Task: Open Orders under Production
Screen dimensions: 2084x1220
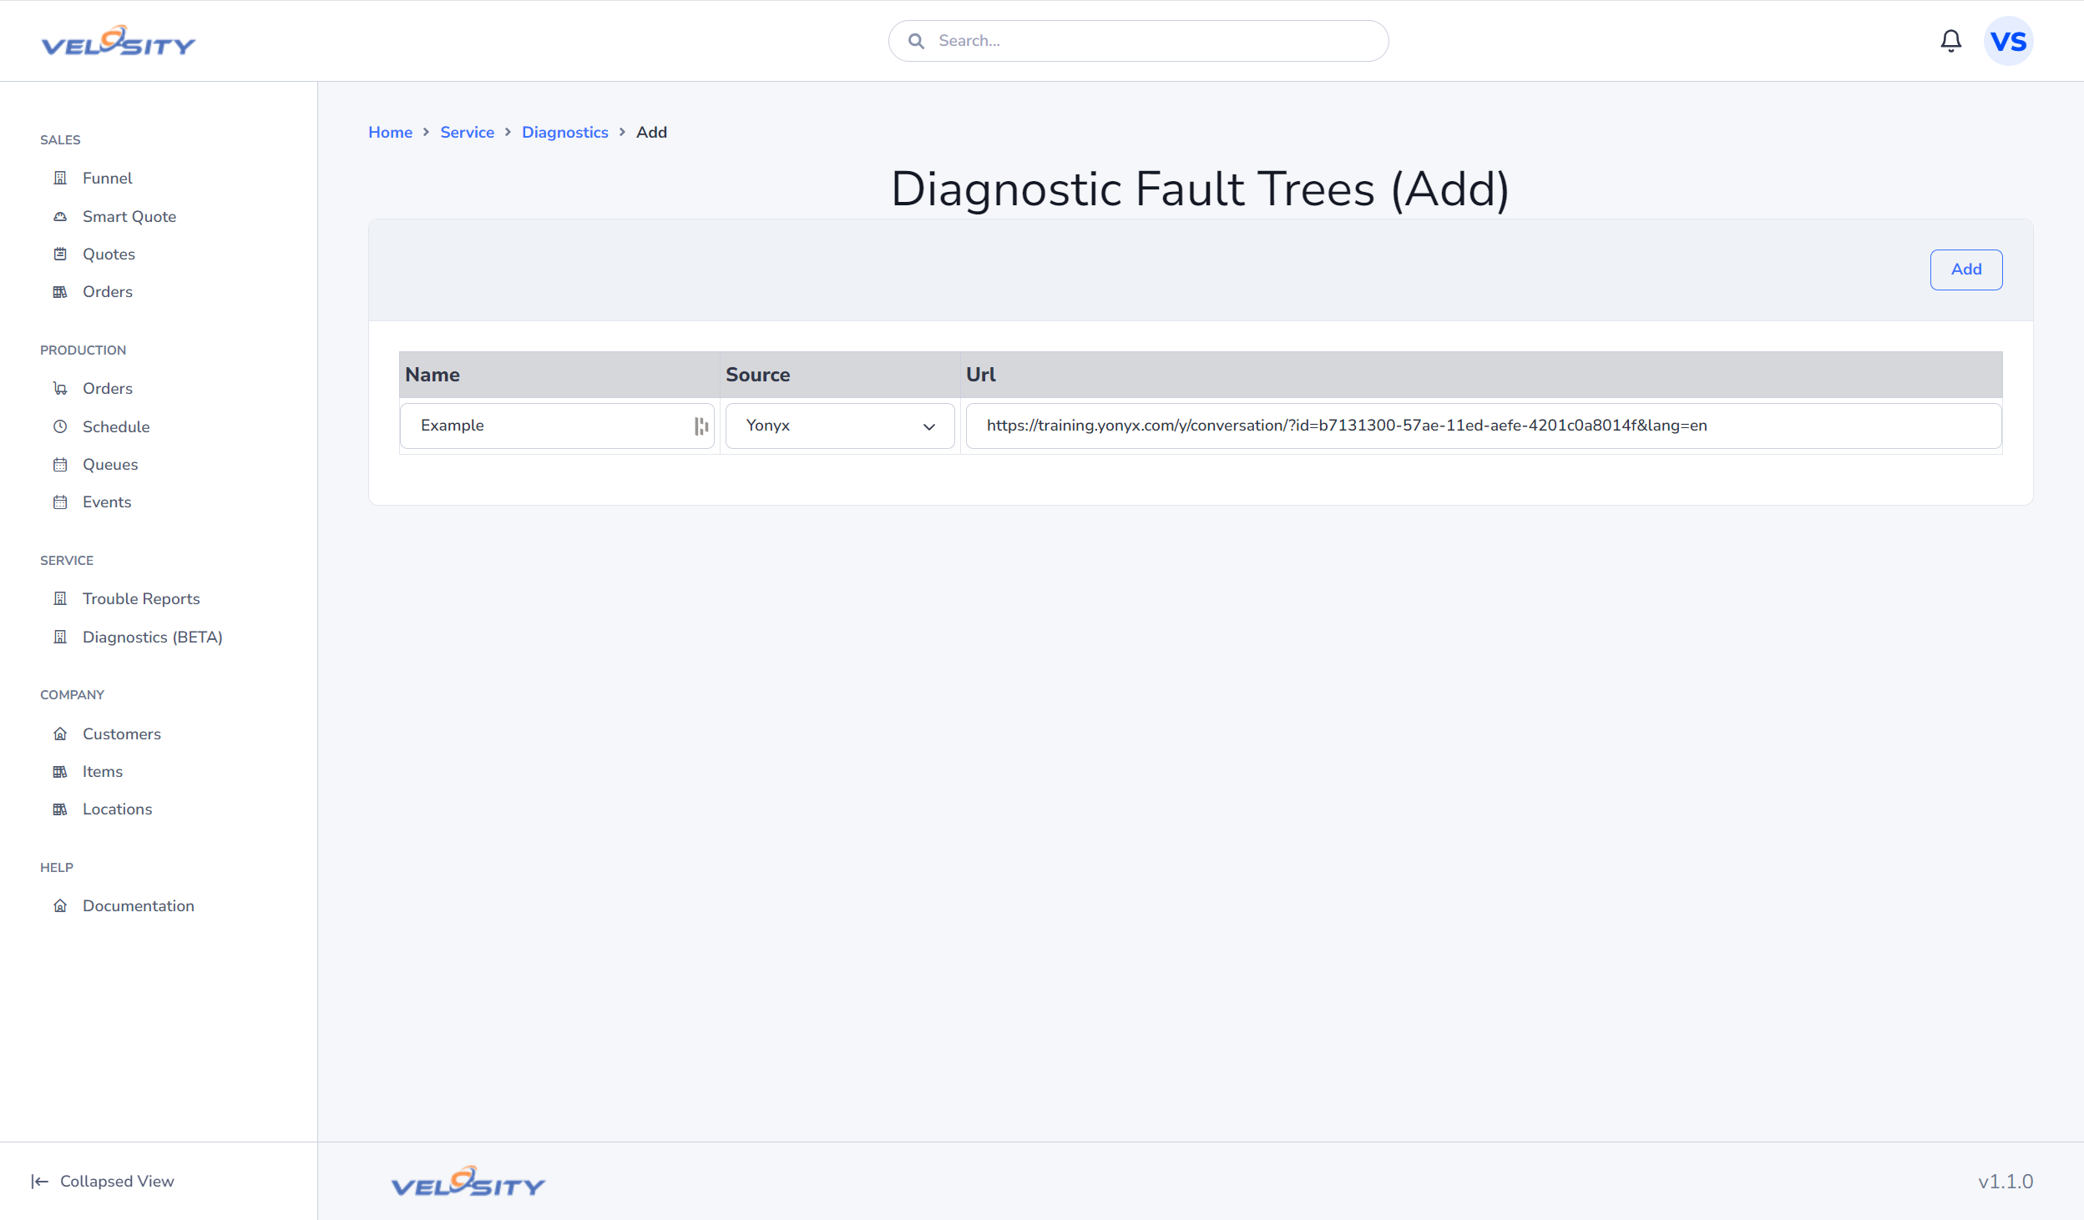Action: pyautogui.click(x=108, y=388)
